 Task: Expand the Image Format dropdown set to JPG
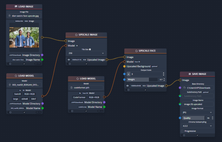[197, 112]
